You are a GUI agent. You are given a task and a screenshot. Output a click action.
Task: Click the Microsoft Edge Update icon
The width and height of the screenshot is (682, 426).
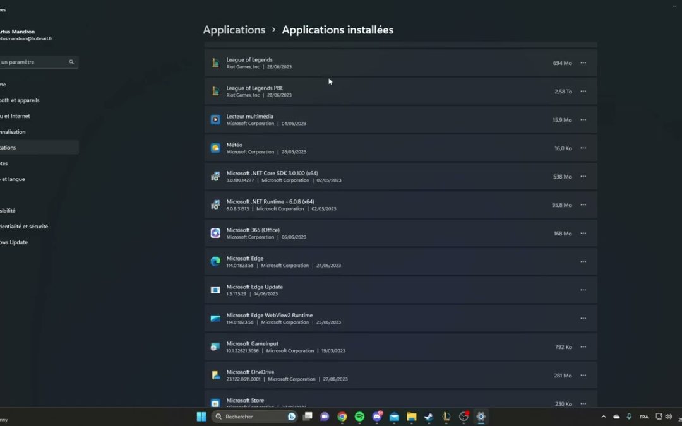[x=215, y=290]
